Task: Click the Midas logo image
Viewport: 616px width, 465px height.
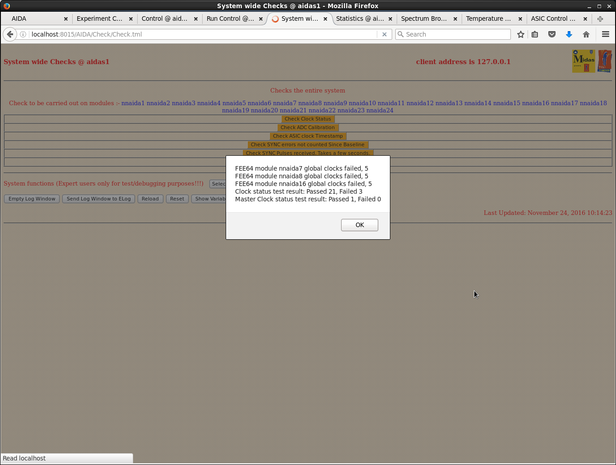Action: point(584,61)
